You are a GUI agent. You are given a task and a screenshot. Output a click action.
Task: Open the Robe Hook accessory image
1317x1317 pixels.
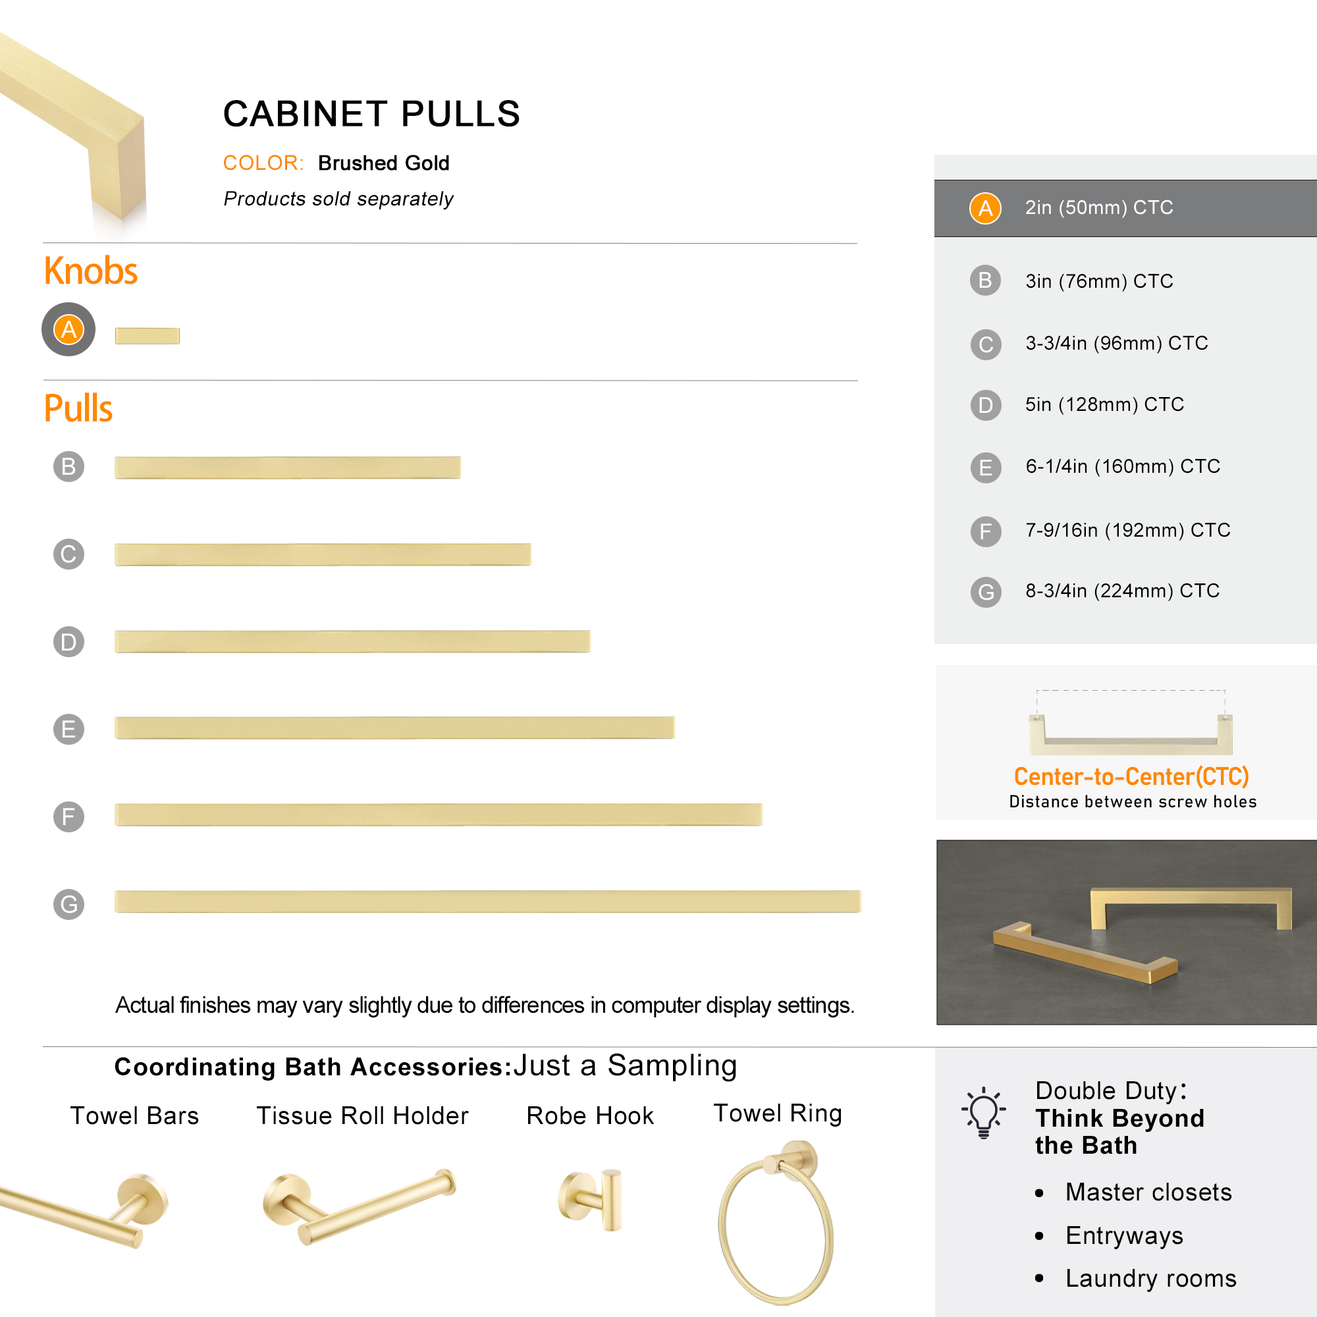click(590, 1200)
